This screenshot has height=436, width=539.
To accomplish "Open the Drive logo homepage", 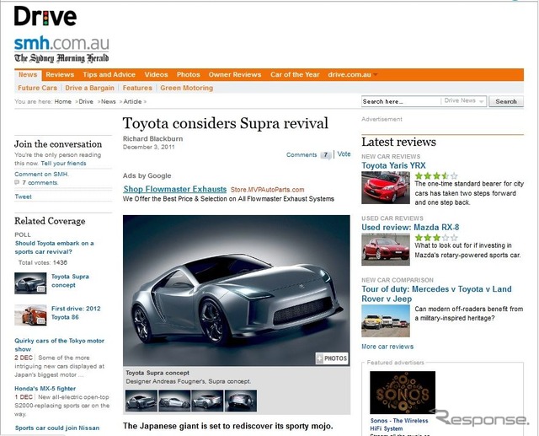I will (x=45, y=17).
